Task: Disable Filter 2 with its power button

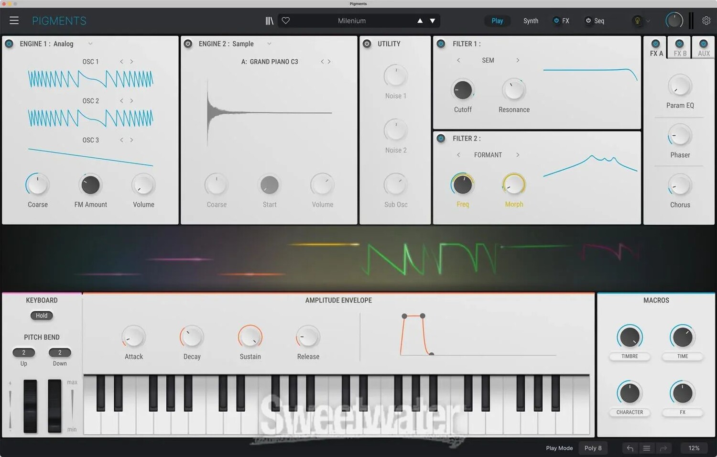Action: [x=441, y=138]
